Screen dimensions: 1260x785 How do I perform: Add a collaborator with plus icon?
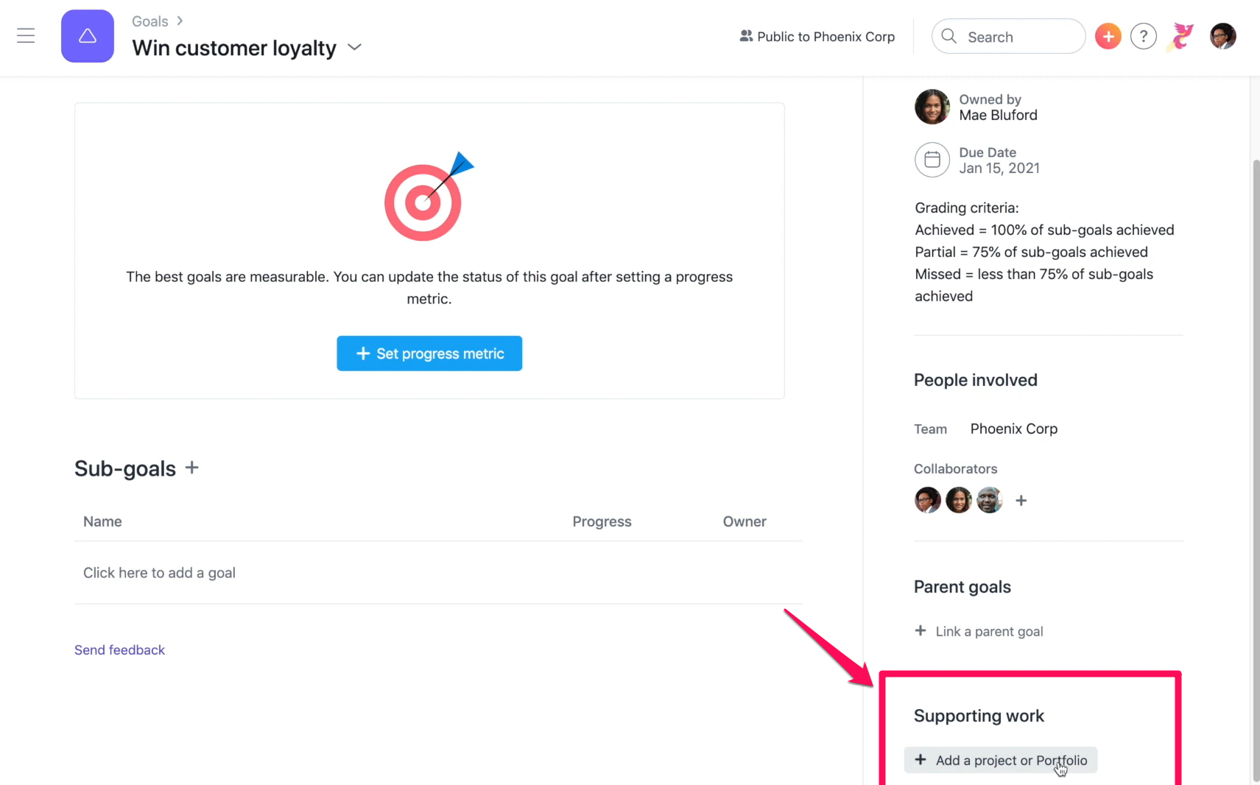coord(1021,501)
